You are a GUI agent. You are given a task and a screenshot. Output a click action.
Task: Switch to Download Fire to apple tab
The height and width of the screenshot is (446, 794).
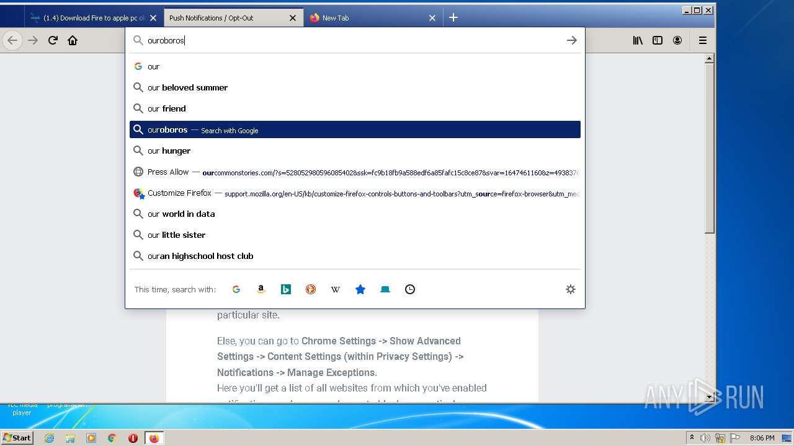94,18
